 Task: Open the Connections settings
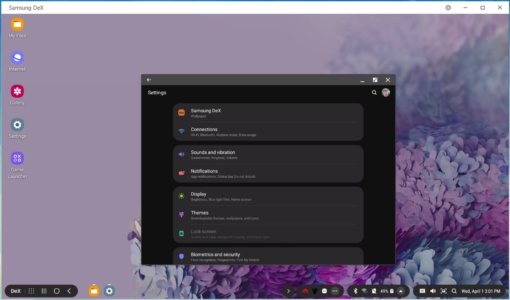(268, 132)
